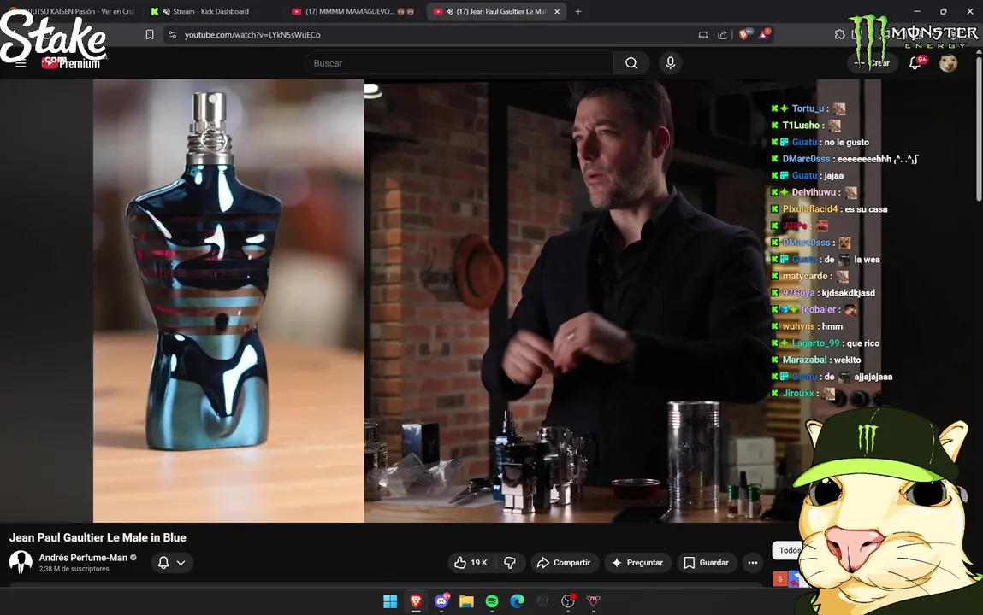
Task: Open the Andrés Perfume-Man channel name link
Action: point(83,558)
